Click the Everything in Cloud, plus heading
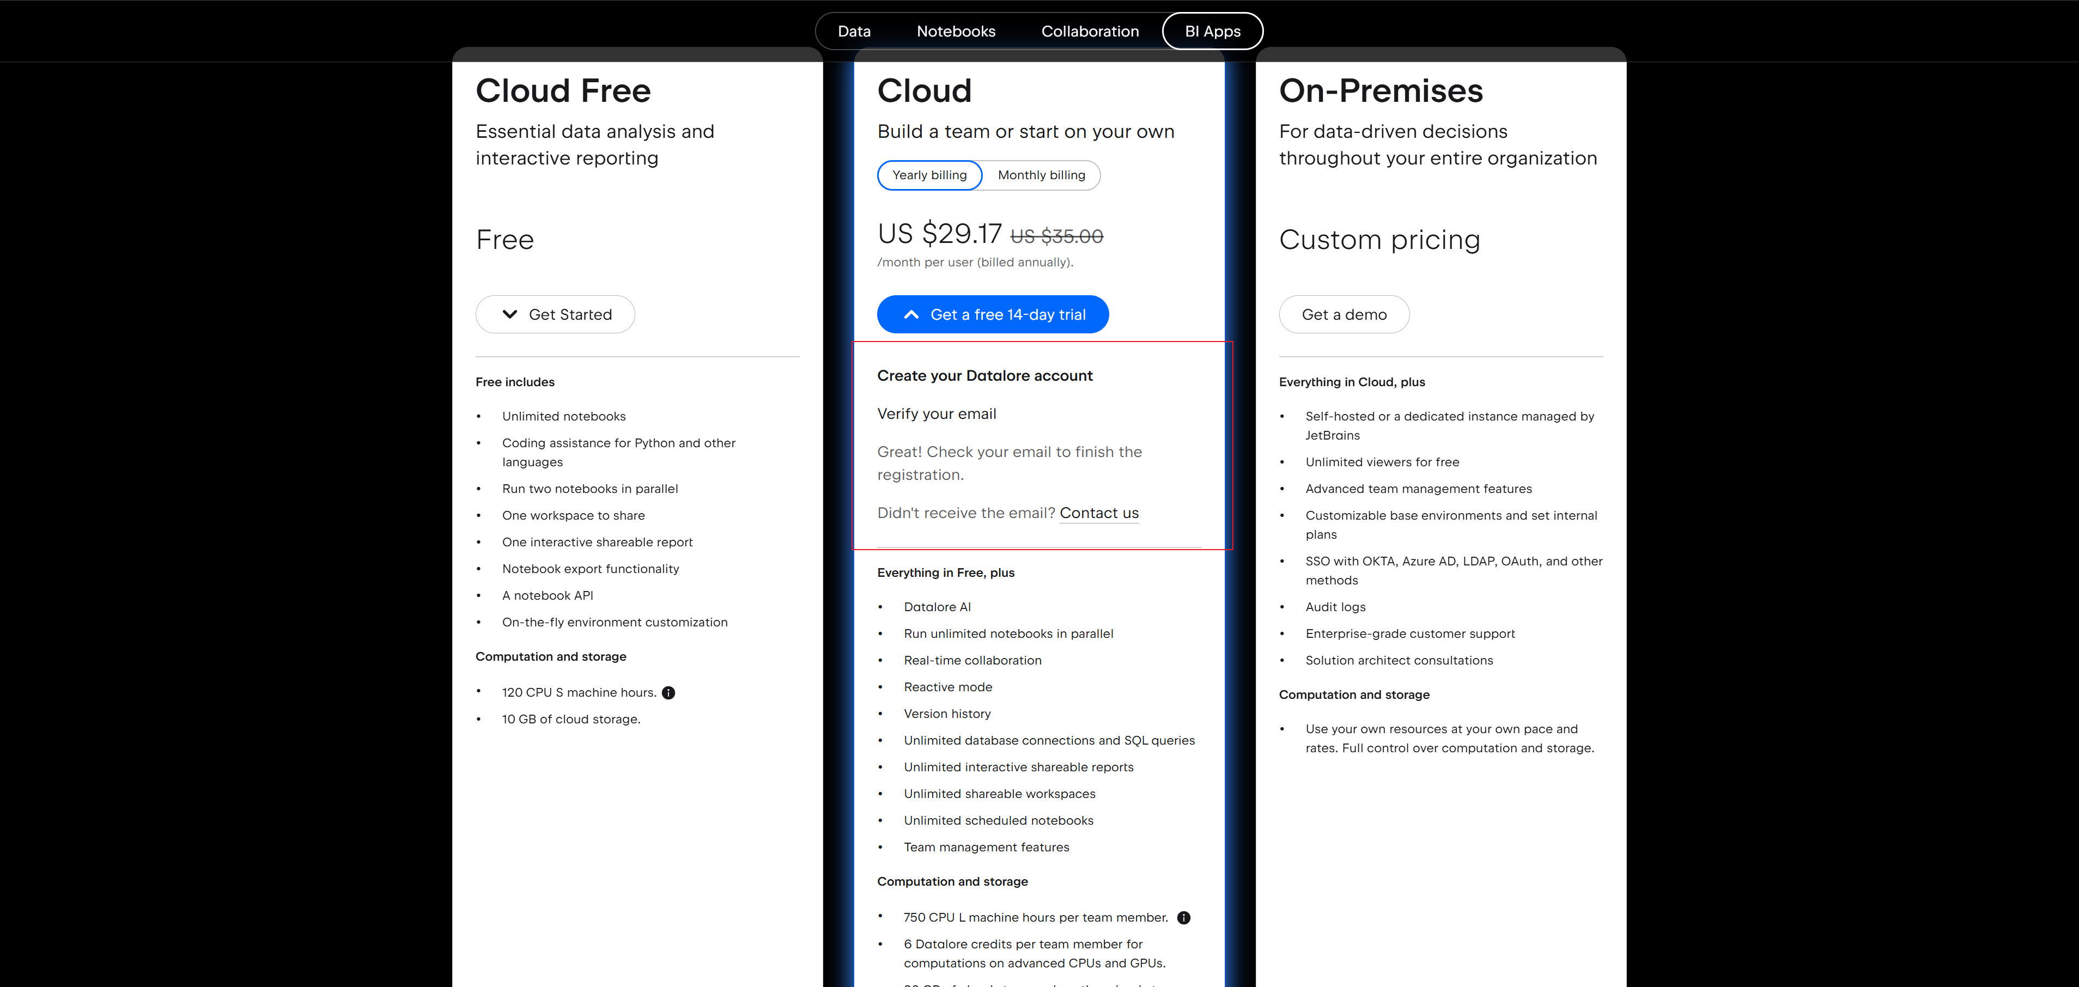 (1352, 382)
